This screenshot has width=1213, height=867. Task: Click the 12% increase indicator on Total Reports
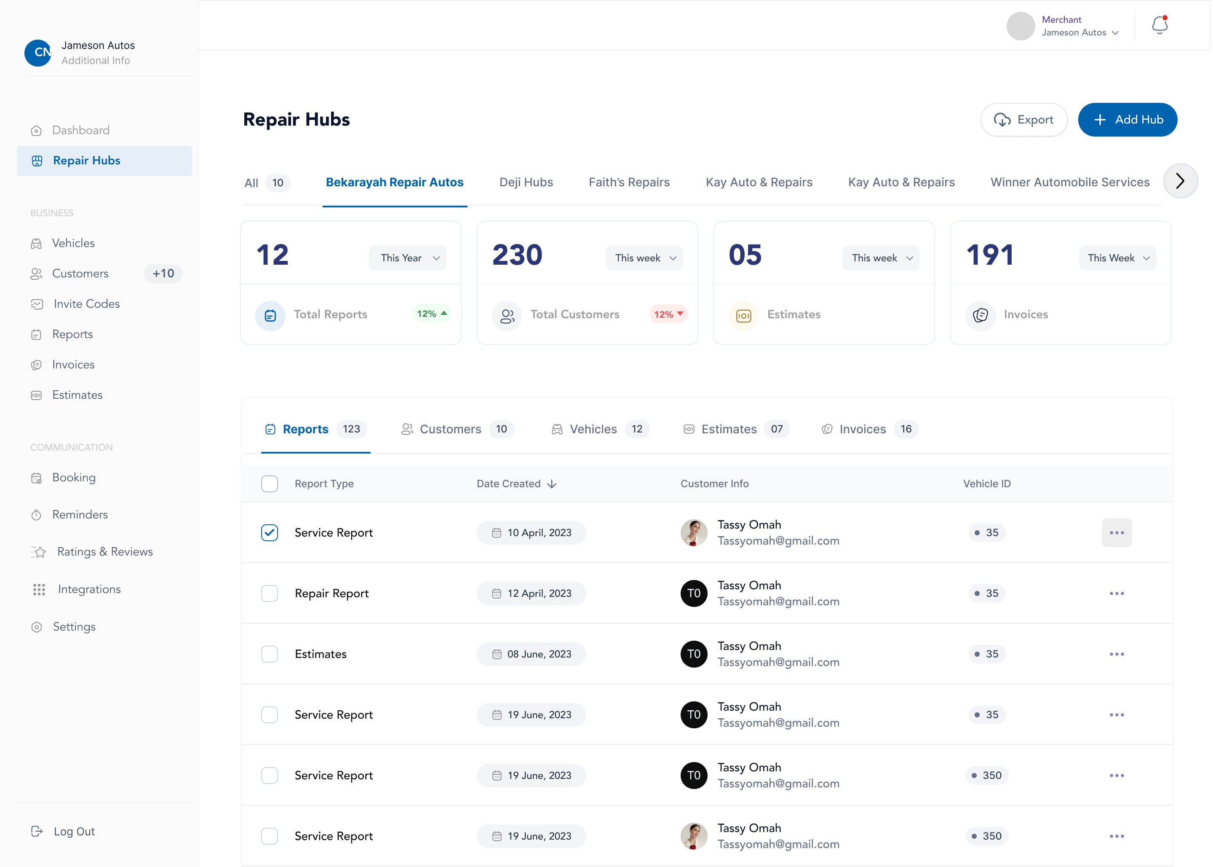point(432,314)
